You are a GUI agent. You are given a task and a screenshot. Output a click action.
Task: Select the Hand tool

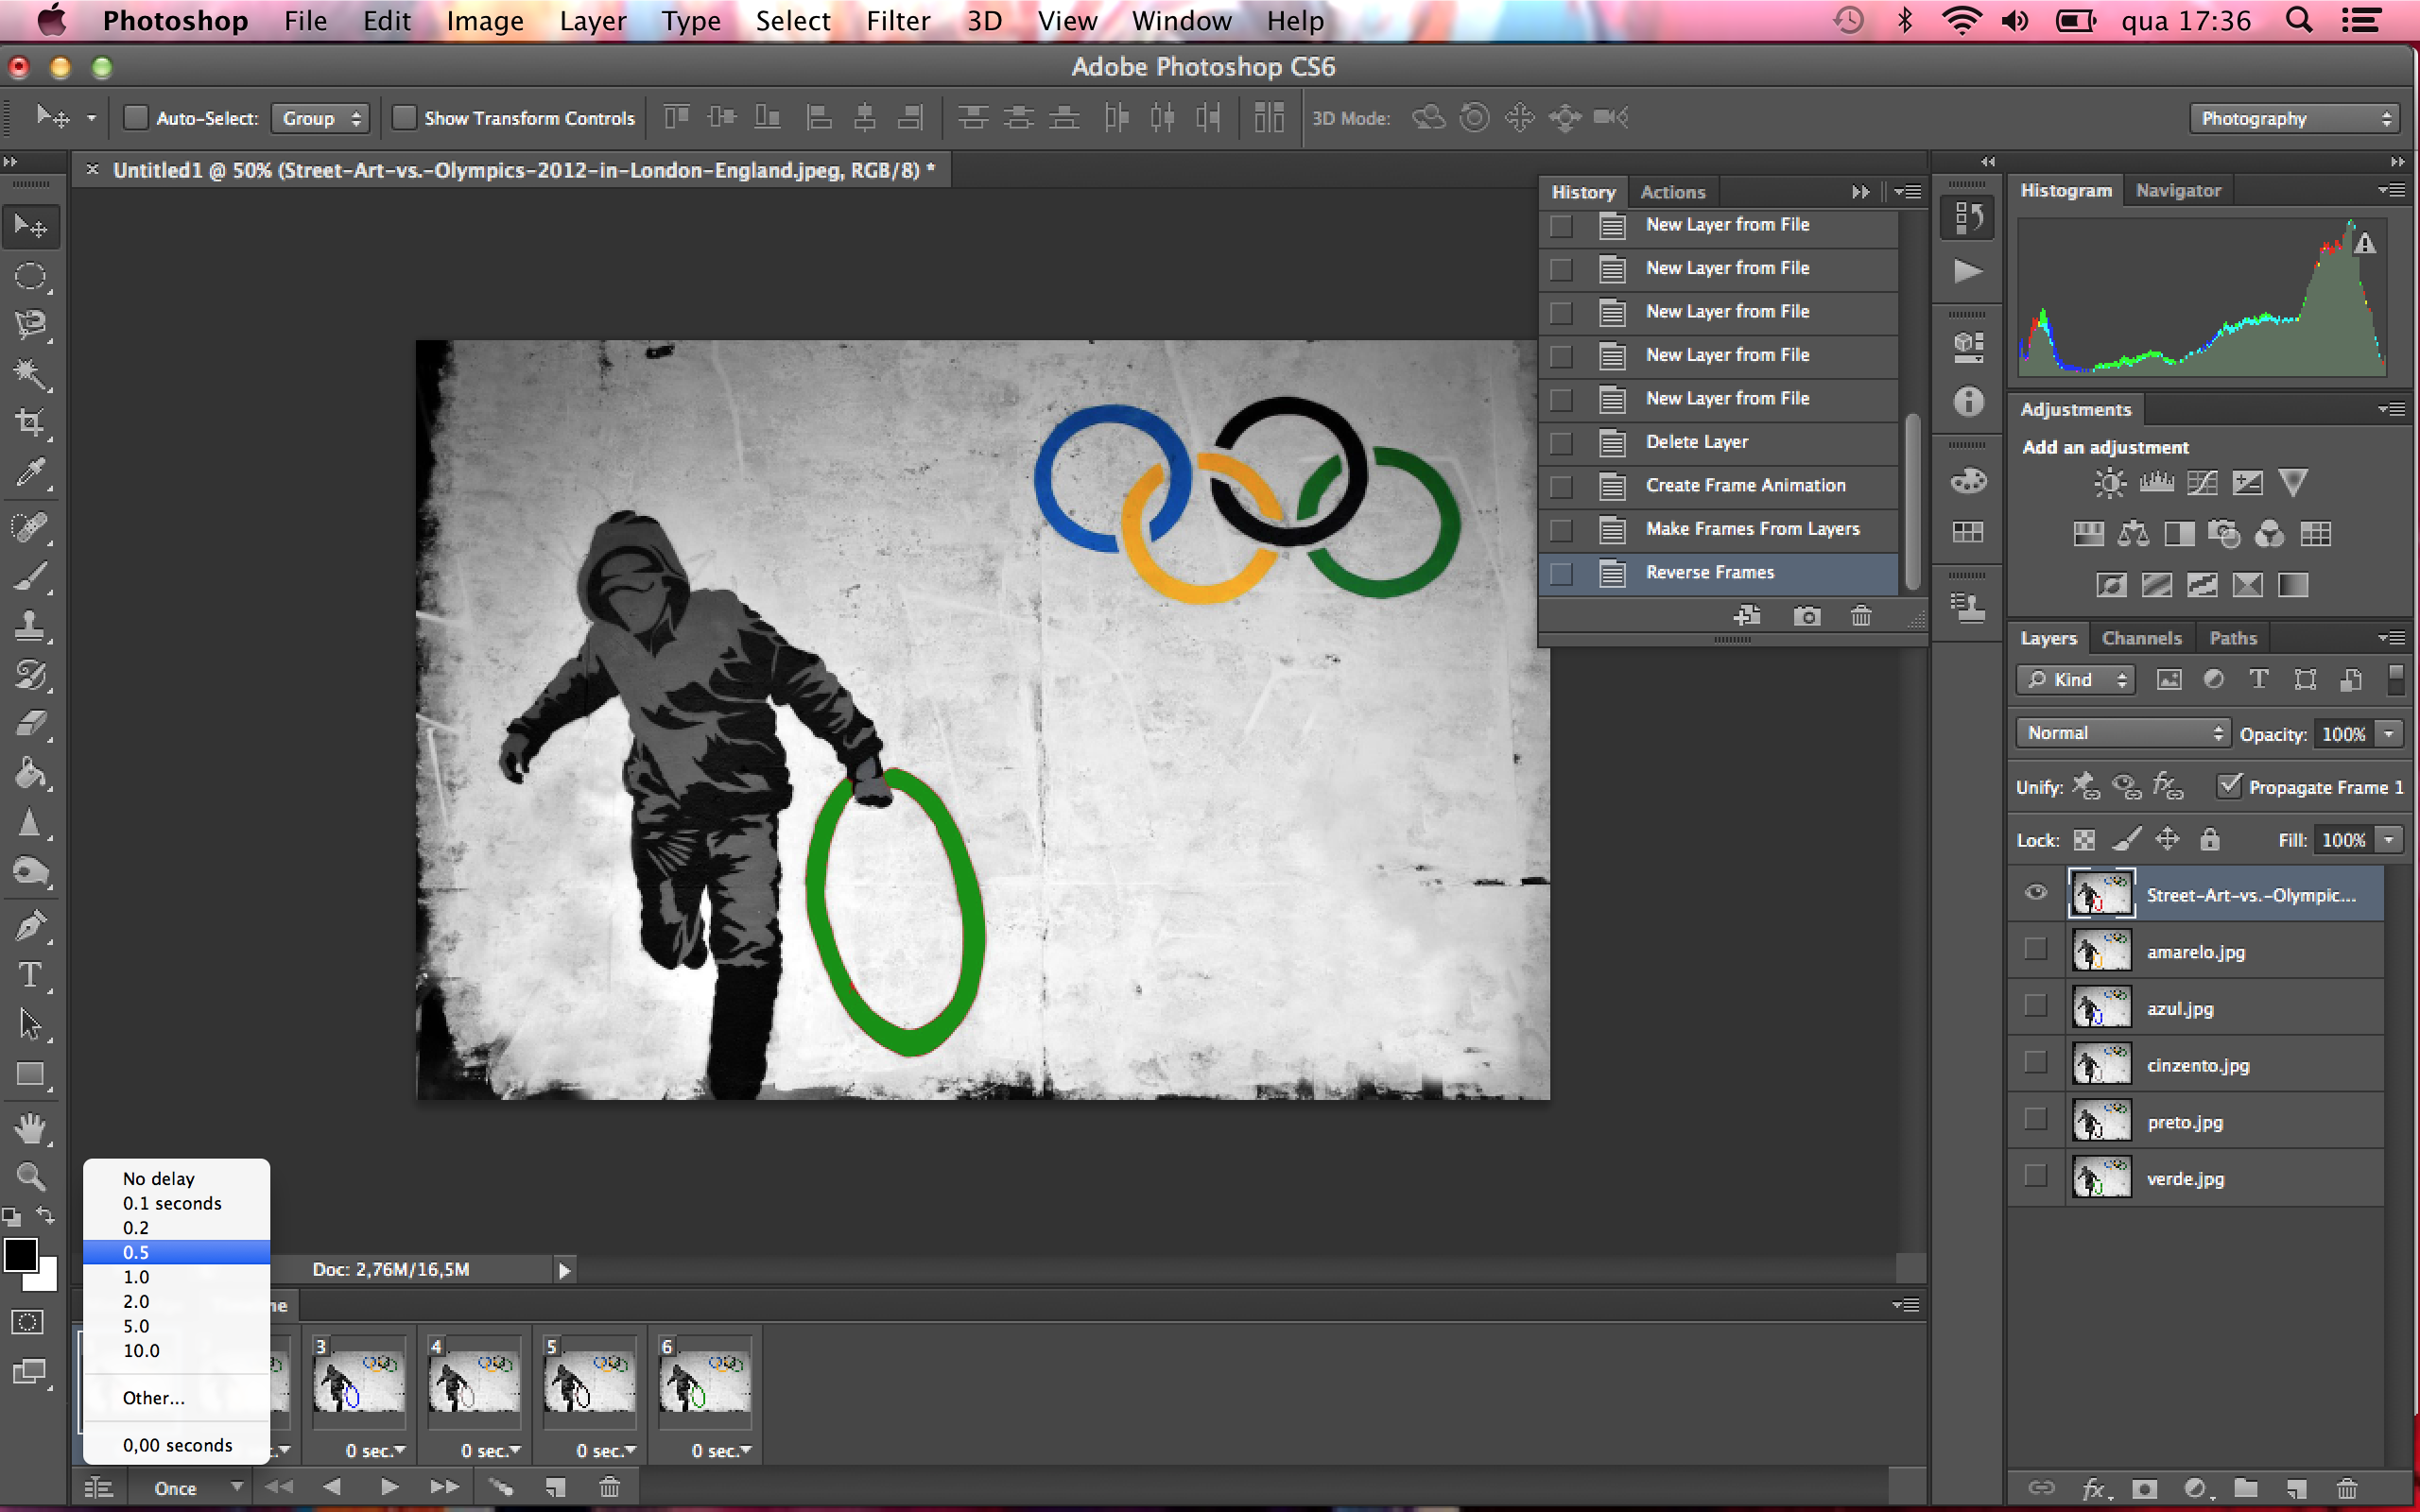(x=30, y=1129)
